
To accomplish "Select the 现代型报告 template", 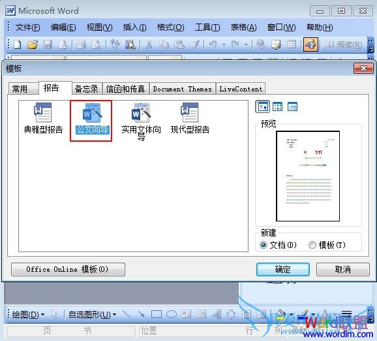I will 190,118.
